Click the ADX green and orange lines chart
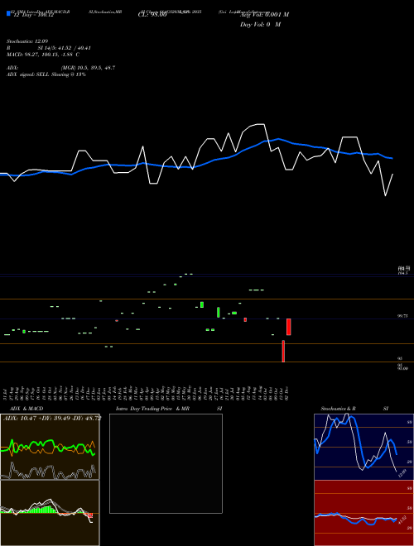This screenshot has height=546, width=414. (x=50, y=447)
